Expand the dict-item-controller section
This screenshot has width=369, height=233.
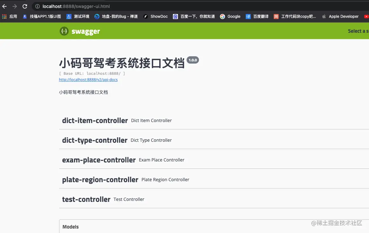pyautogui.click(x=214, y=120)
